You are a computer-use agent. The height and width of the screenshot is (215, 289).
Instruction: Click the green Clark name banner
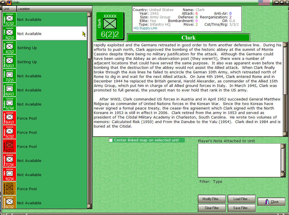coord(188,38)
